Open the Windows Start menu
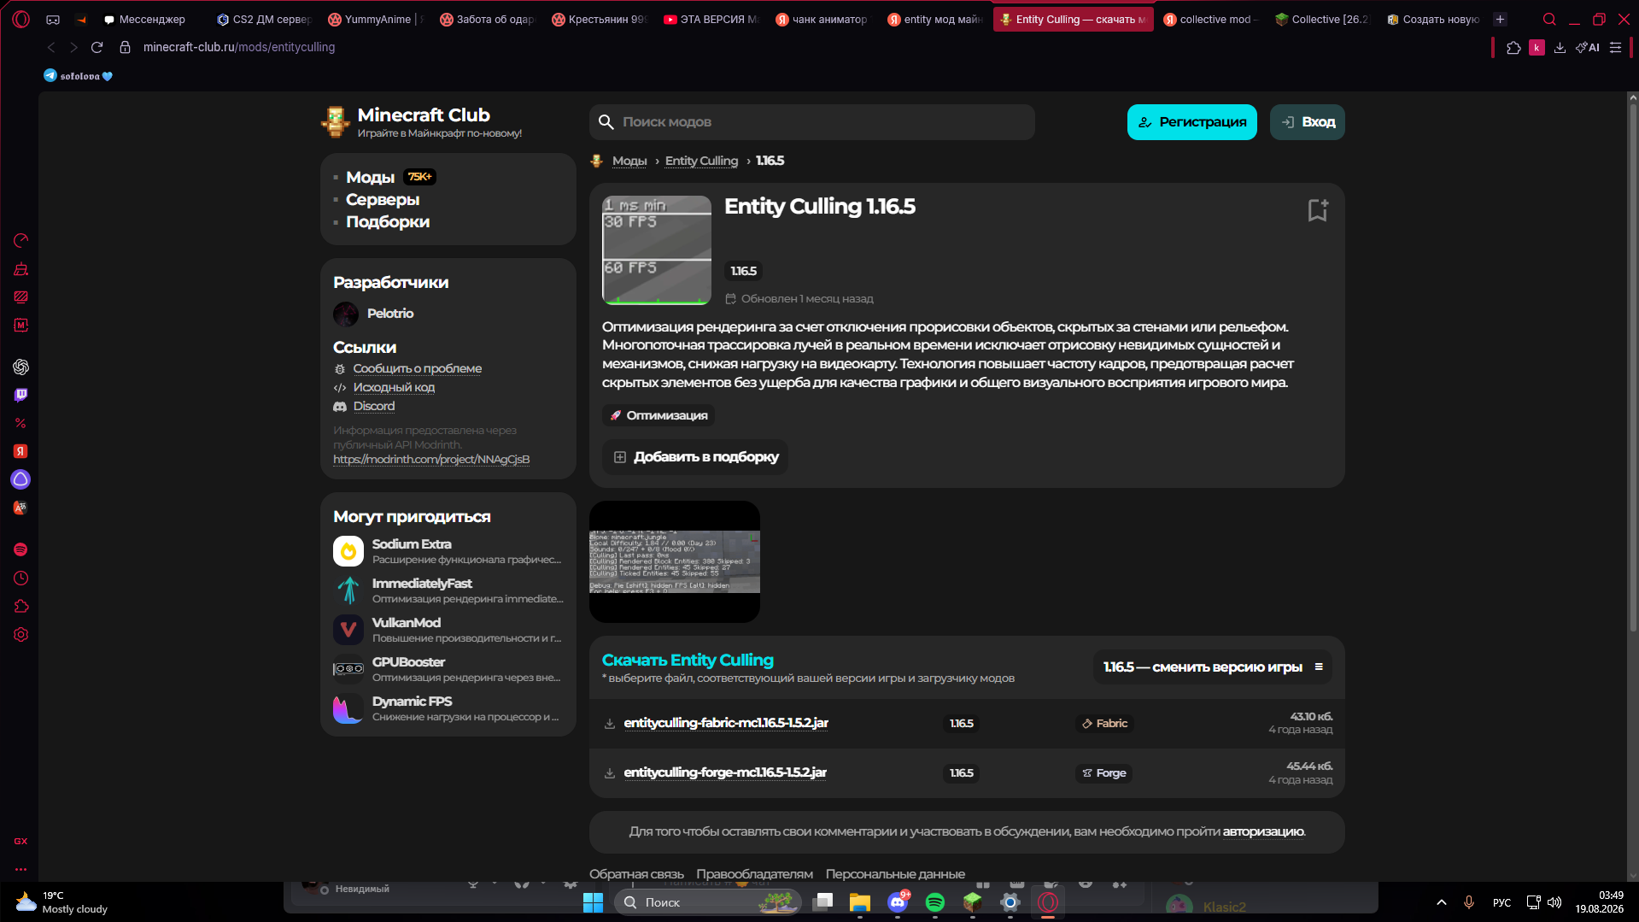1639x922 pixels. 593,902
